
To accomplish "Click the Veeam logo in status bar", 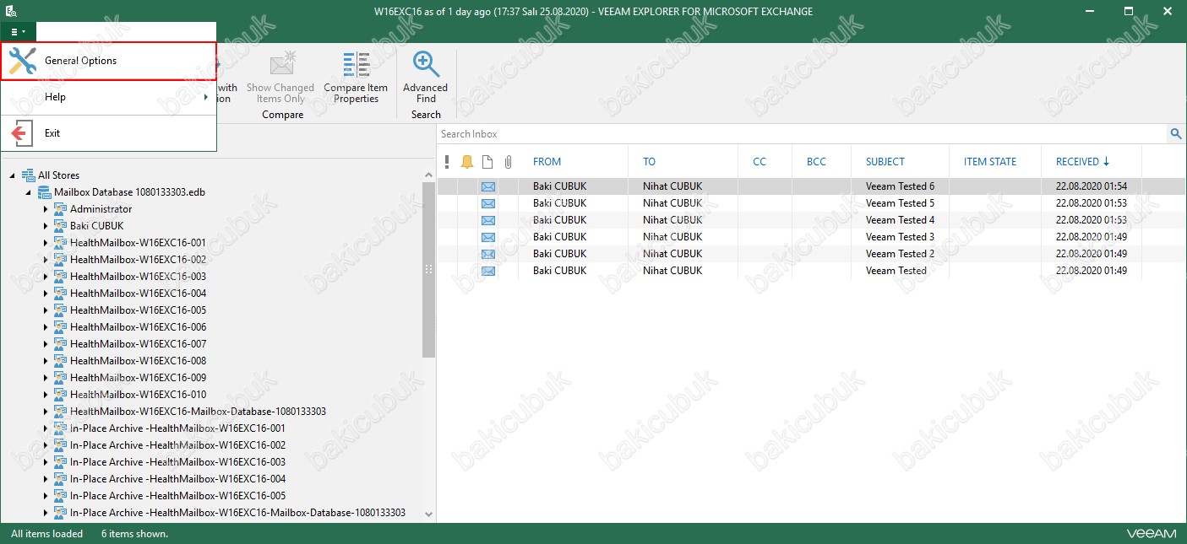I will pos(1151,534).
